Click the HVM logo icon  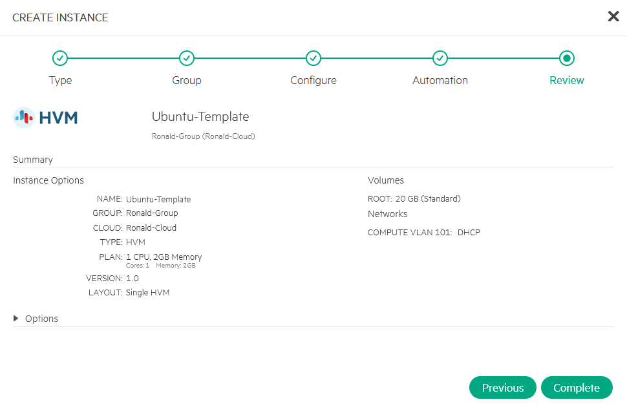point(24,117)
